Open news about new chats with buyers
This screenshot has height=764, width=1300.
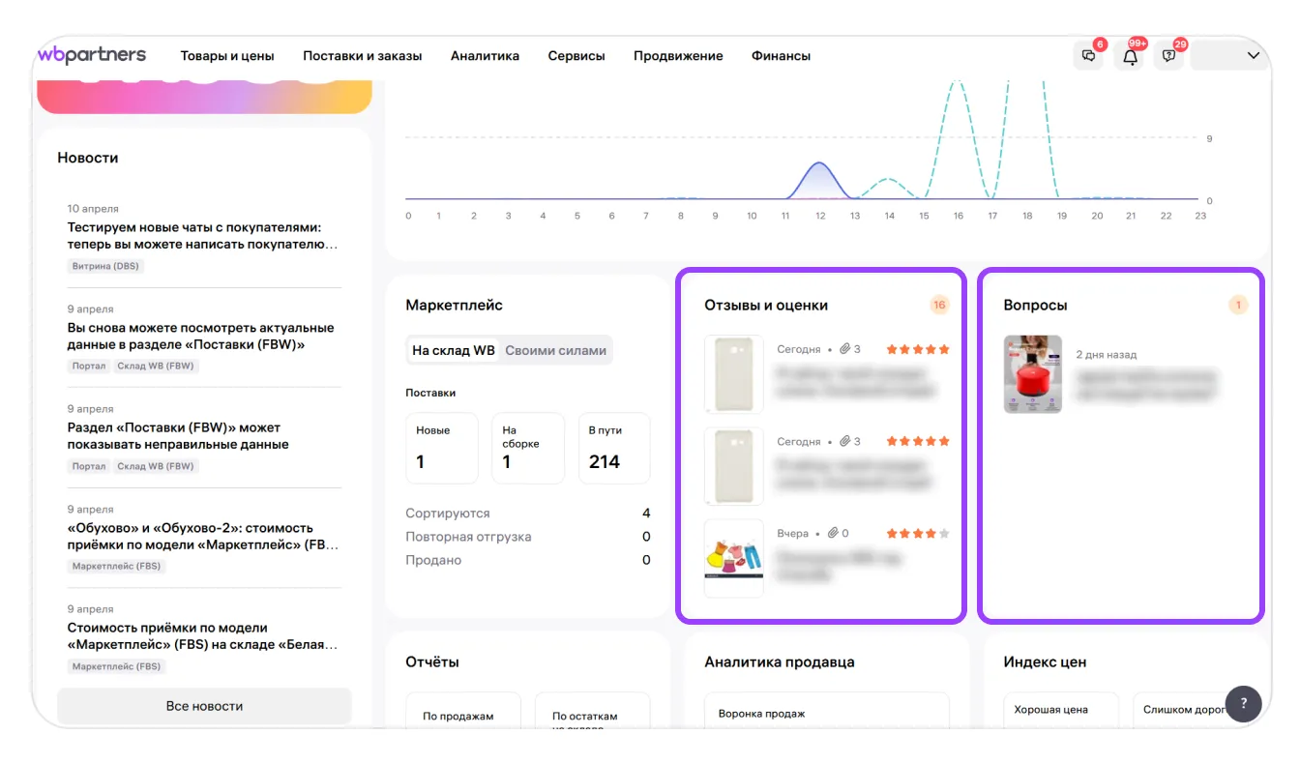tap(203, 236)
